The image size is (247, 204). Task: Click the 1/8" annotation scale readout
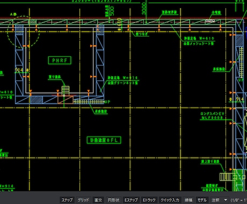click(x=239, y=200)
